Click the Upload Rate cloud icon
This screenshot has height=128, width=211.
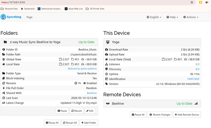(x=106, y=54)
